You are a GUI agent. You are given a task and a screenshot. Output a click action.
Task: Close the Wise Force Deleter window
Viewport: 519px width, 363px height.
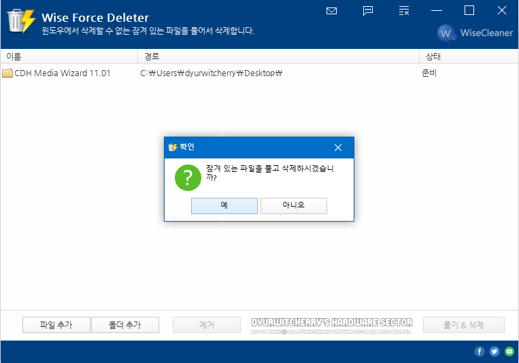click(502, 11)
